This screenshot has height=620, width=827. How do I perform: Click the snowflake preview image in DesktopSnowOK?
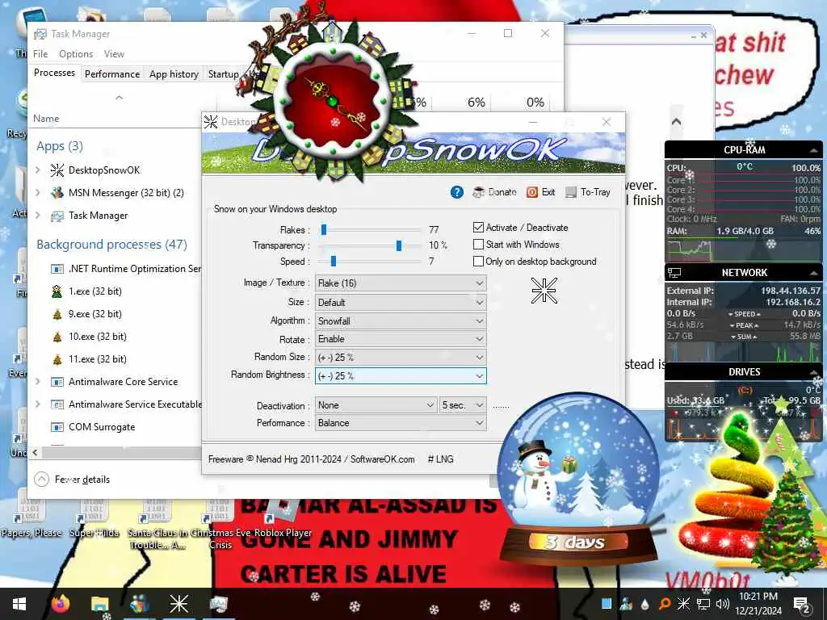click(544, 291)
